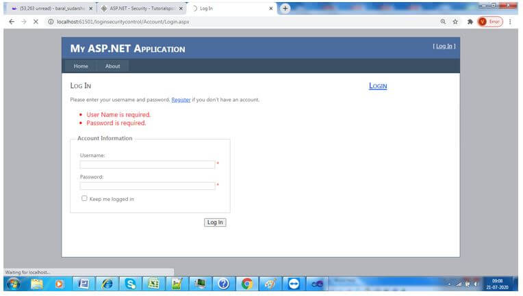Switch to Chrome in the taskbar

247,284
